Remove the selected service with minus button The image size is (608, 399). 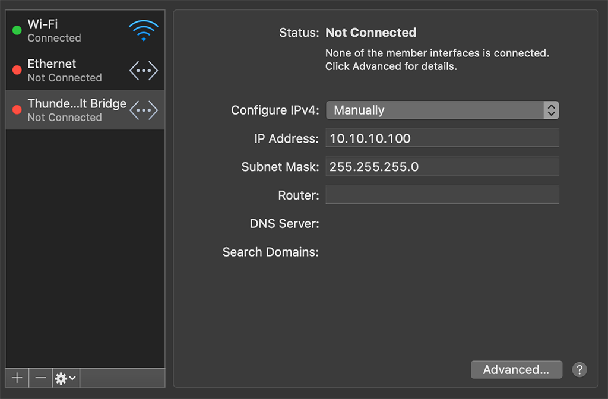click(41, 378)
